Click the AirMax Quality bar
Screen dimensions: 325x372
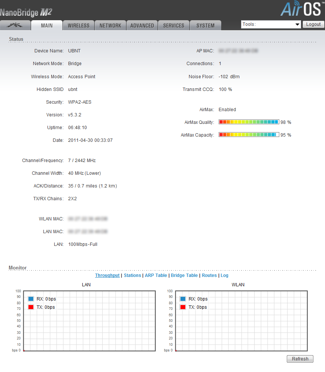[249, 122]
